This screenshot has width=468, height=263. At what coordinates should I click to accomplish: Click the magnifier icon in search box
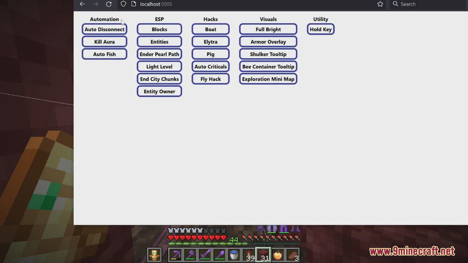pos(395,4)
